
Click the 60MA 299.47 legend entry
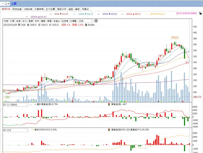[x=131, y=14]
